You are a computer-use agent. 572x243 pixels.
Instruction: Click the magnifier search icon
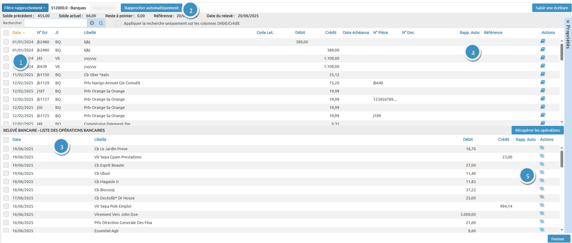tap(101, 23)
